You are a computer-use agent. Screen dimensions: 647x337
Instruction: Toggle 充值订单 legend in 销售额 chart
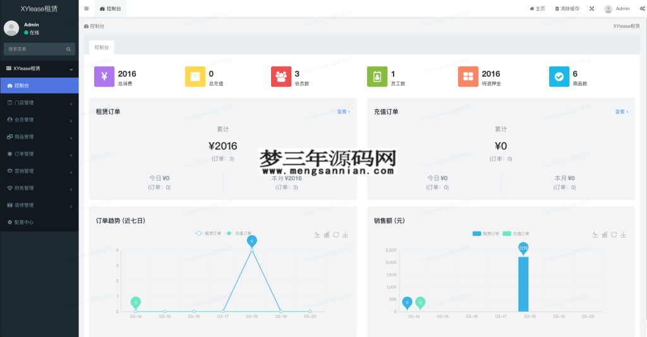click(516, 234)
